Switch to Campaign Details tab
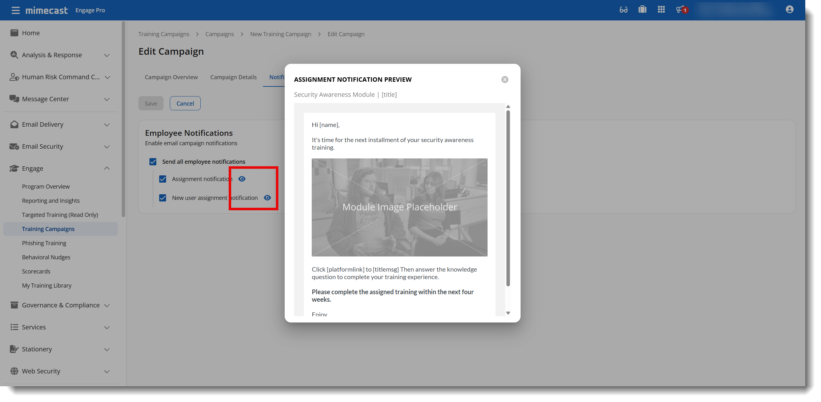 point(233,77)
